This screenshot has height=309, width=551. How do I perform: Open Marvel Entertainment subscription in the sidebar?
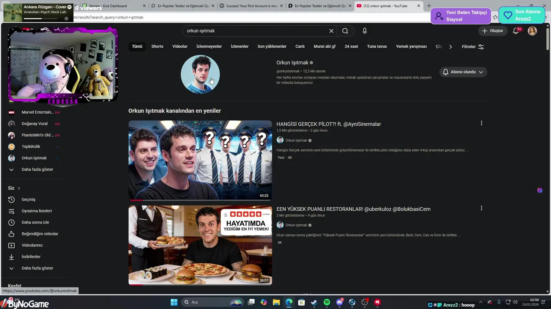(x=37, y=112)
